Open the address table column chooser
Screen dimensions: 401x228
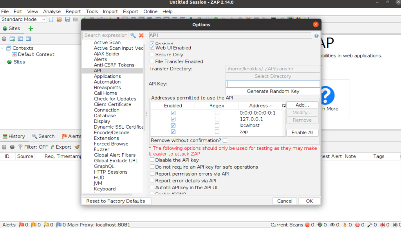[x=284, y=106]
